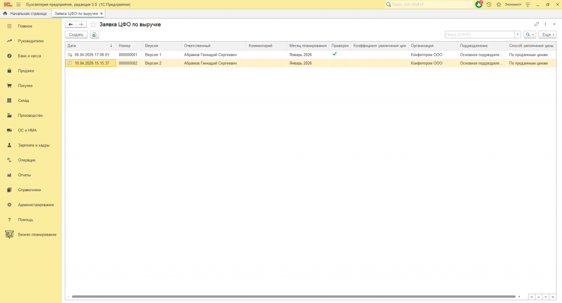Image resolution: width=562 pixels, height=303 pixels.
Task: Get link to this form via chain icon
Action: (537, 24)
